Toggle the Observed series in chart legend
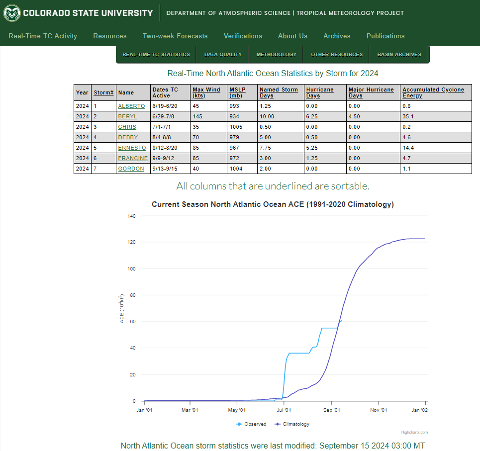This screenshot has width=480, height=451. pyautogui.click(x=251, y=424)
